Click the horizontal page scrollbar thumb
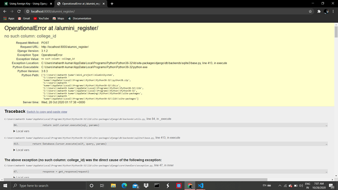This screenshot has height=190, width=338. coord(136,179)
